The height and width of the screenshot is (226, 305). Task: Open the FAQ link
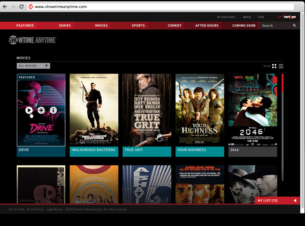pyautogui.click(x=261, y=17)
